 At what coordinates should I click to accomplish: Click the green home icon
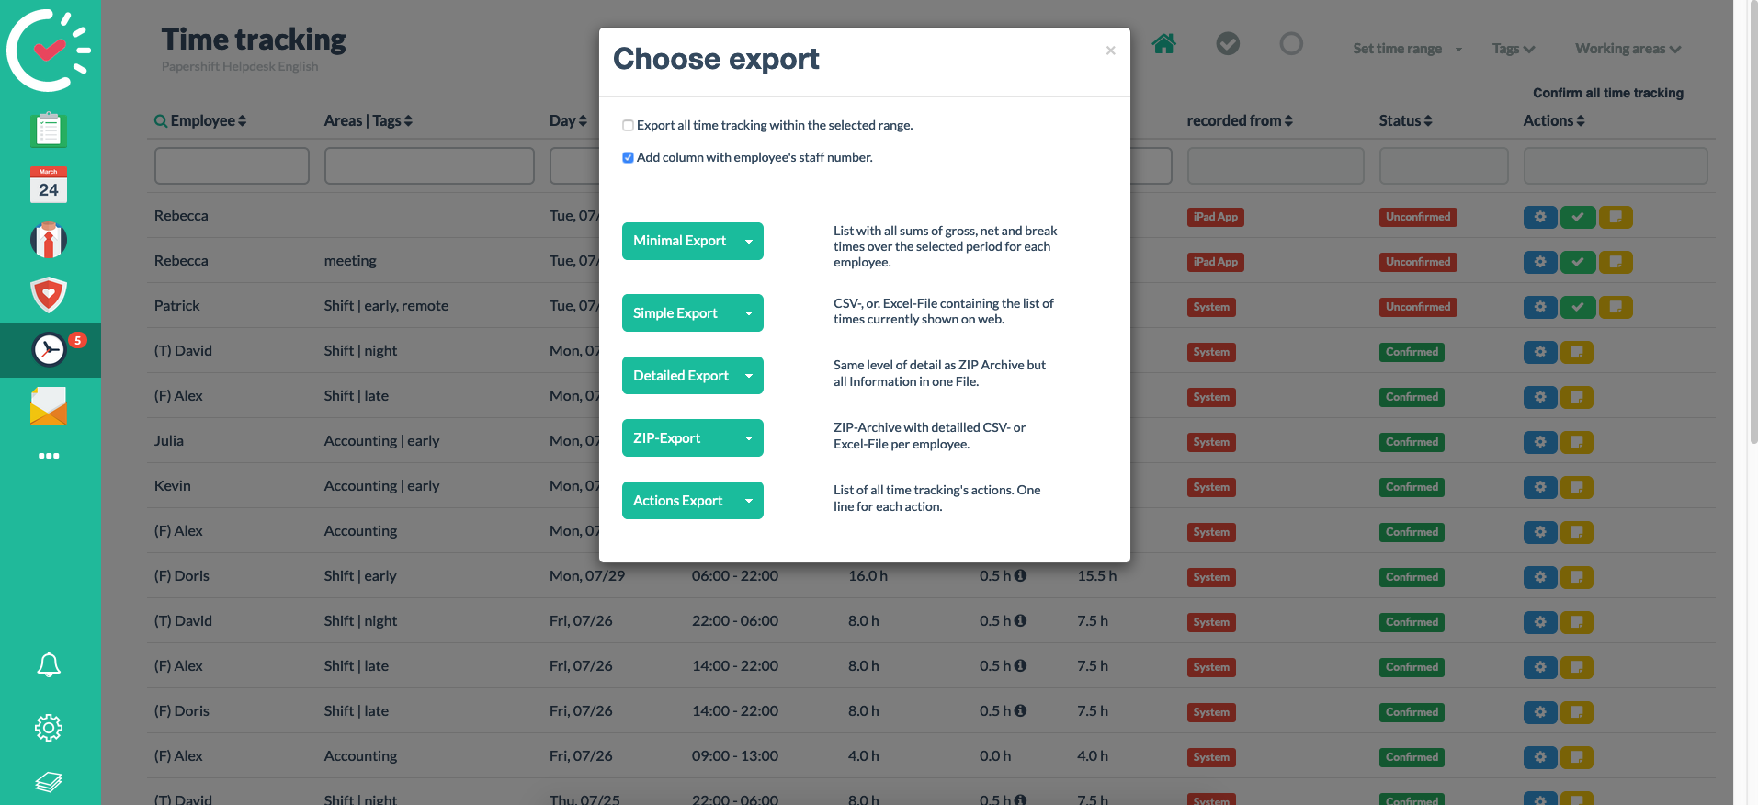click(x=1164, y=43)
